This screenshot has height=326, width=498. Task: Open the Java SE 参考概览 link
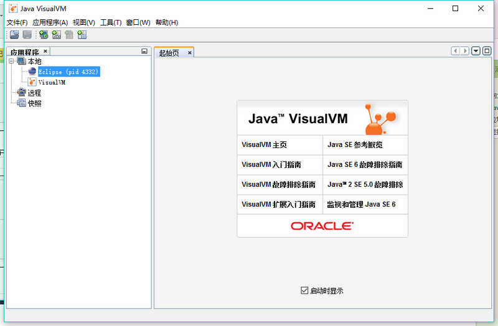(355, 145)
